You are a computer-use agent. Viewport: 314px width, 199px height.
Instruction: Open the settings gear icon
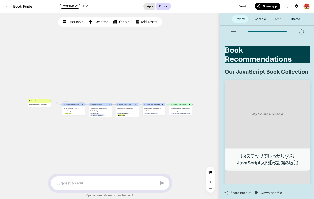(297, 6)
